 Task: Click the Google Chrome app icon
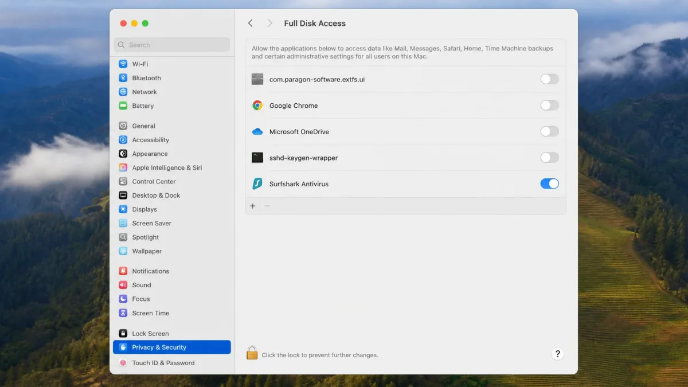tap(257, 105)
